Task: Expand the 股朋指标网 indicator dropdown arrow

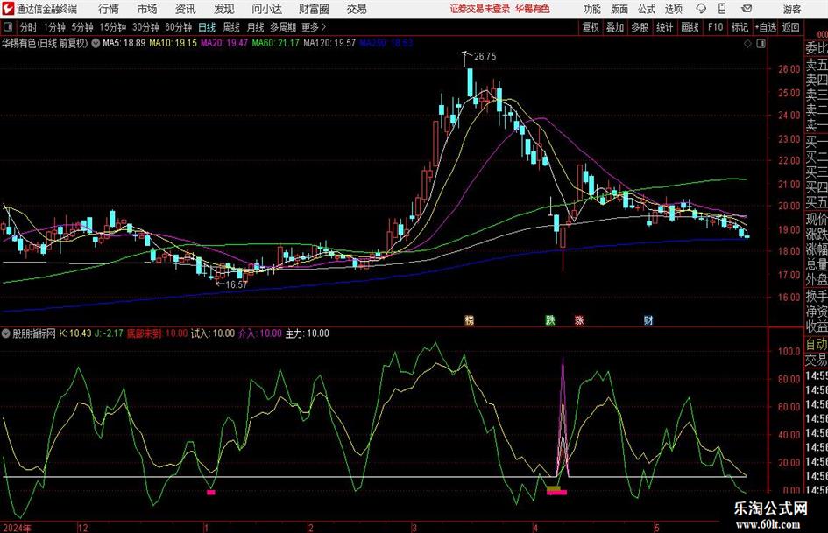Action: (6, 333)
